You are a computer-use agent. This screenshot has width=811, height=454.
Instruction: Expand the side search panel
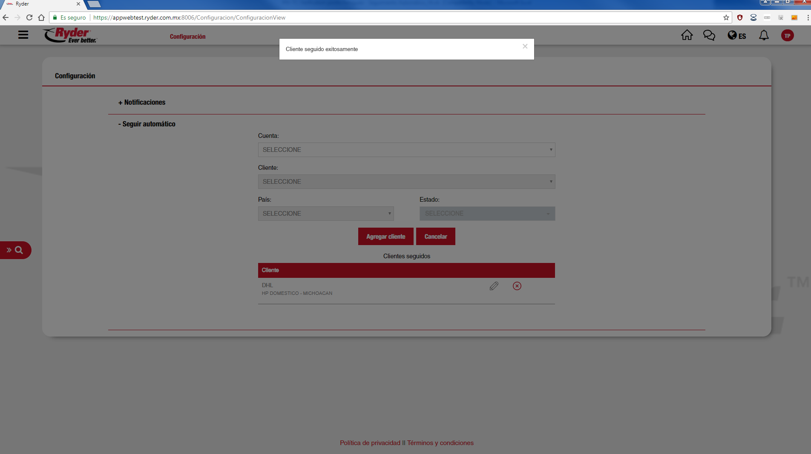click(x=15, y=250)
